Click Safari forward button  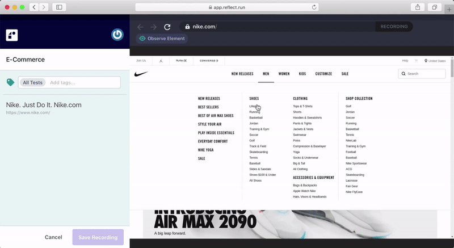44,7
